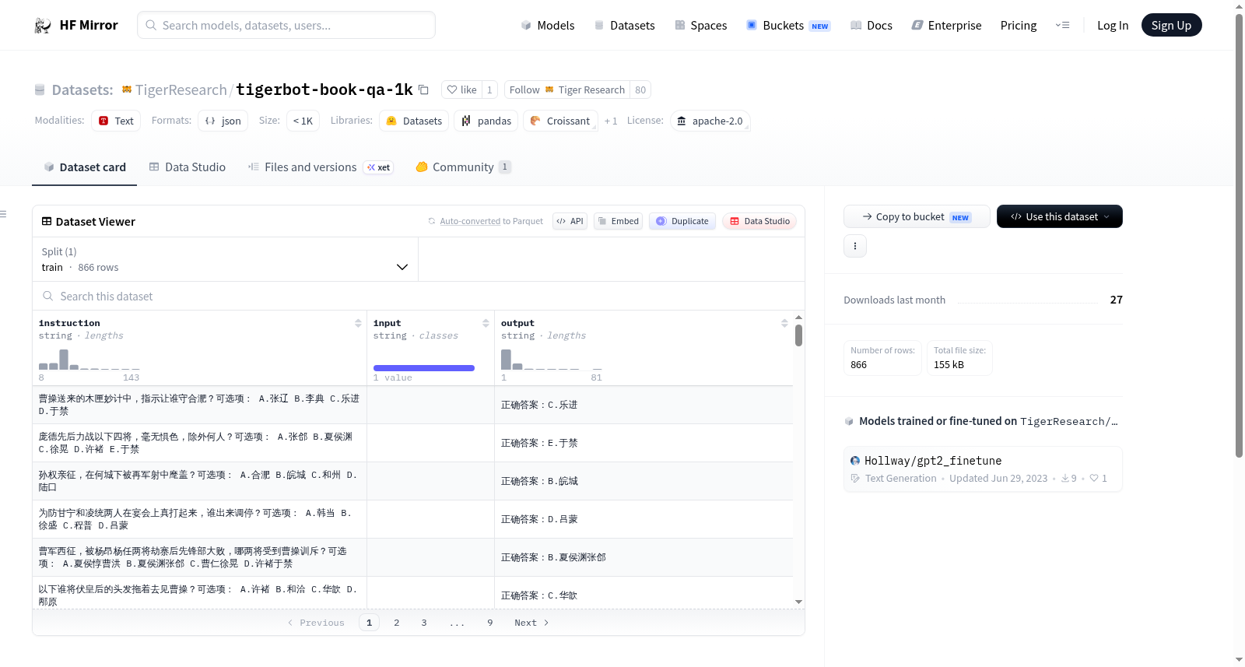Screen dimensions: 1245x667
Task: Click the table scroll-down arrow
Action: (798, 602)
